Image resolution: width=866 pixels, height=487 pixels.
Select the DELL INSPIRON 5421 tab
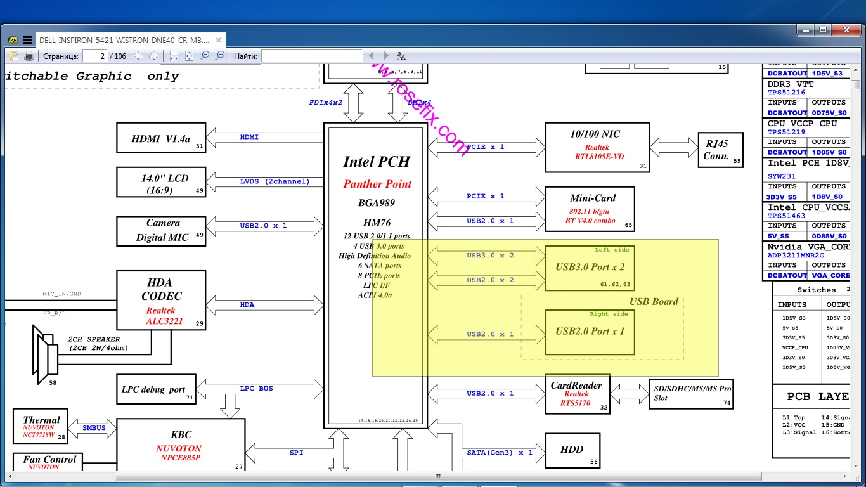[124, 40]
